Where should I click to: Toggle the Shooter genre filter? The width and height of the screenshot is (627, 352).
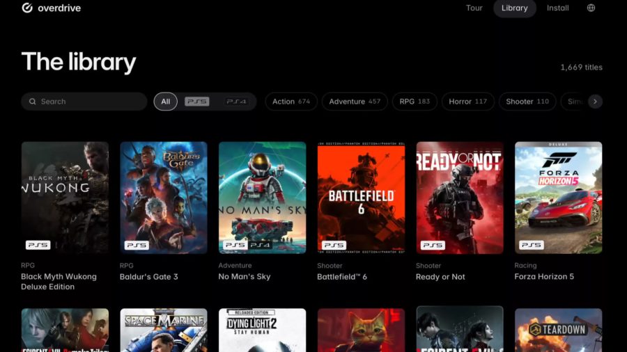point(527,102)
